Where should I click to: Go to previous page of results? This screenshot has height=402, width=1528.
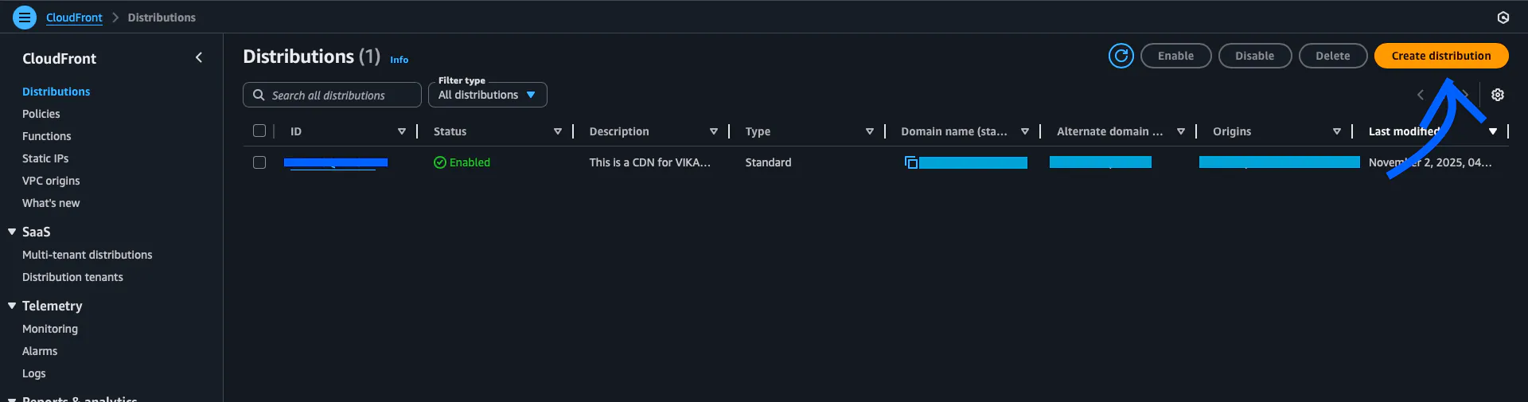click(1421, 95)
